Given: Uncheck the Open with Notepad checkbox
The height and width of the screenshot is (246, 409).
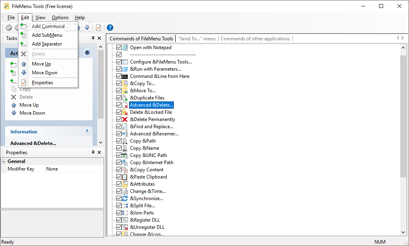Looking at the screenshot, I should [119, 47].
